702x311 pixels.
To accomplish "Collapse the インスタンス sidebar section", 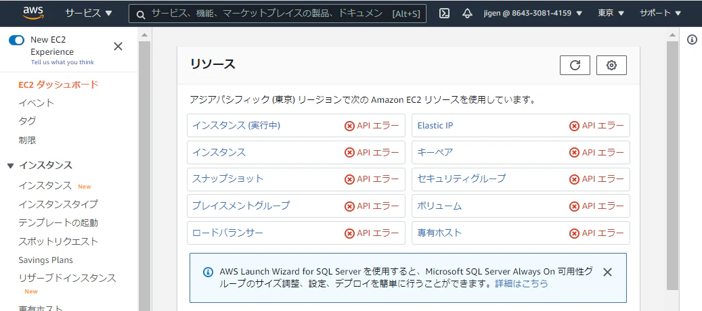I will coord(12,166).
